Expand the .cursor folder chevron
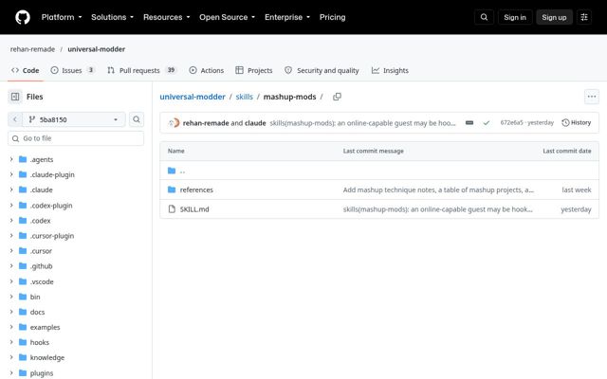The height and width of the screenshot is (379, 607). (x=11, y=250)
